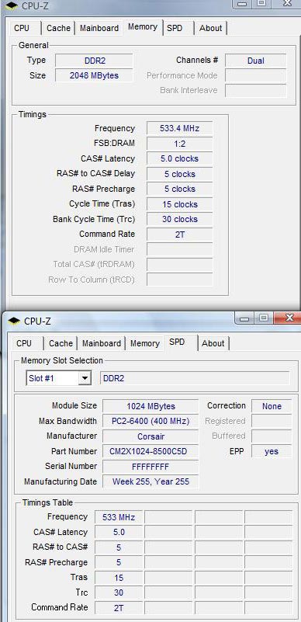
Task: Open the About tab in the top CPU-Z window
Action: 211,28
